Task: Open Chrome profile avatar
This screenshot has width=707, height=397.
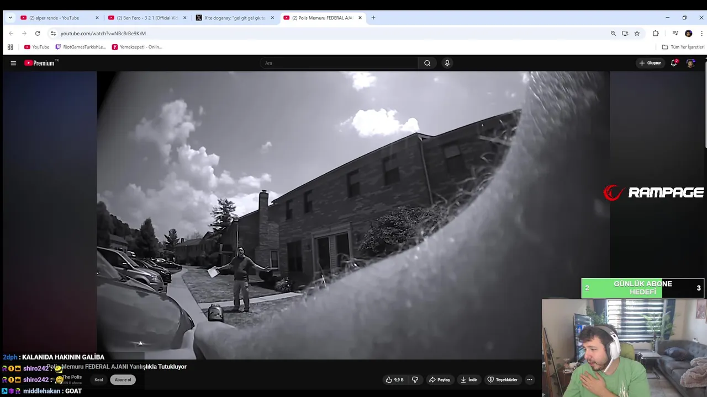Action: pos(688,33)
